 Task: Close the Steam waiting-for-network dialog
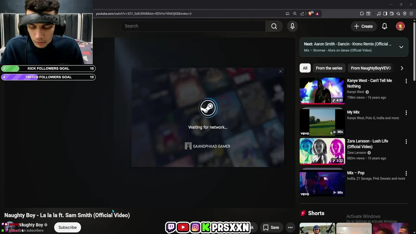coord(280,71)
